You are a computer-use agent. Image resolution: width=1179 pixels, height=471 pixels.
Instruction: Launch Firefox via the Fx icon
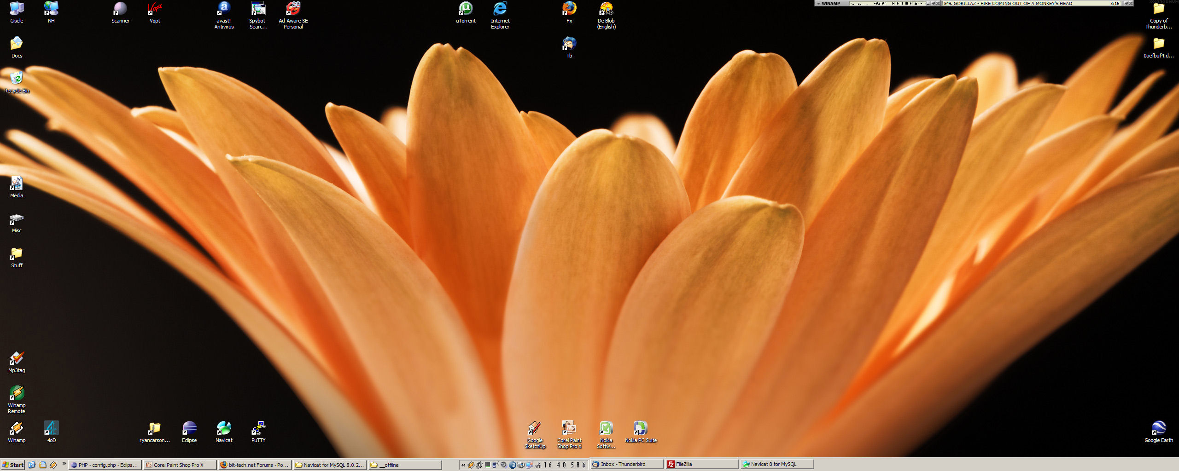pyautogui.click(x=569, y=12)
